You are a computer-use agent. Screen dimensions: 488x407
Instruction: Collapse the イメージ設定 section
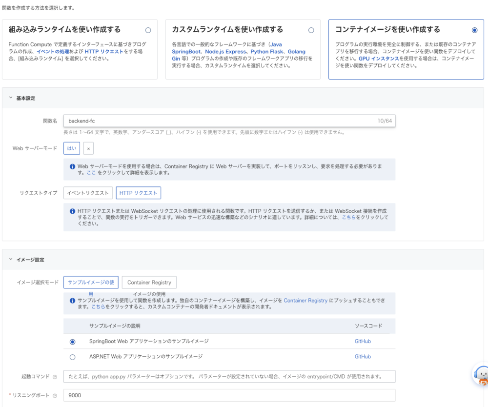pyautogui.click(x=11, y=260)
